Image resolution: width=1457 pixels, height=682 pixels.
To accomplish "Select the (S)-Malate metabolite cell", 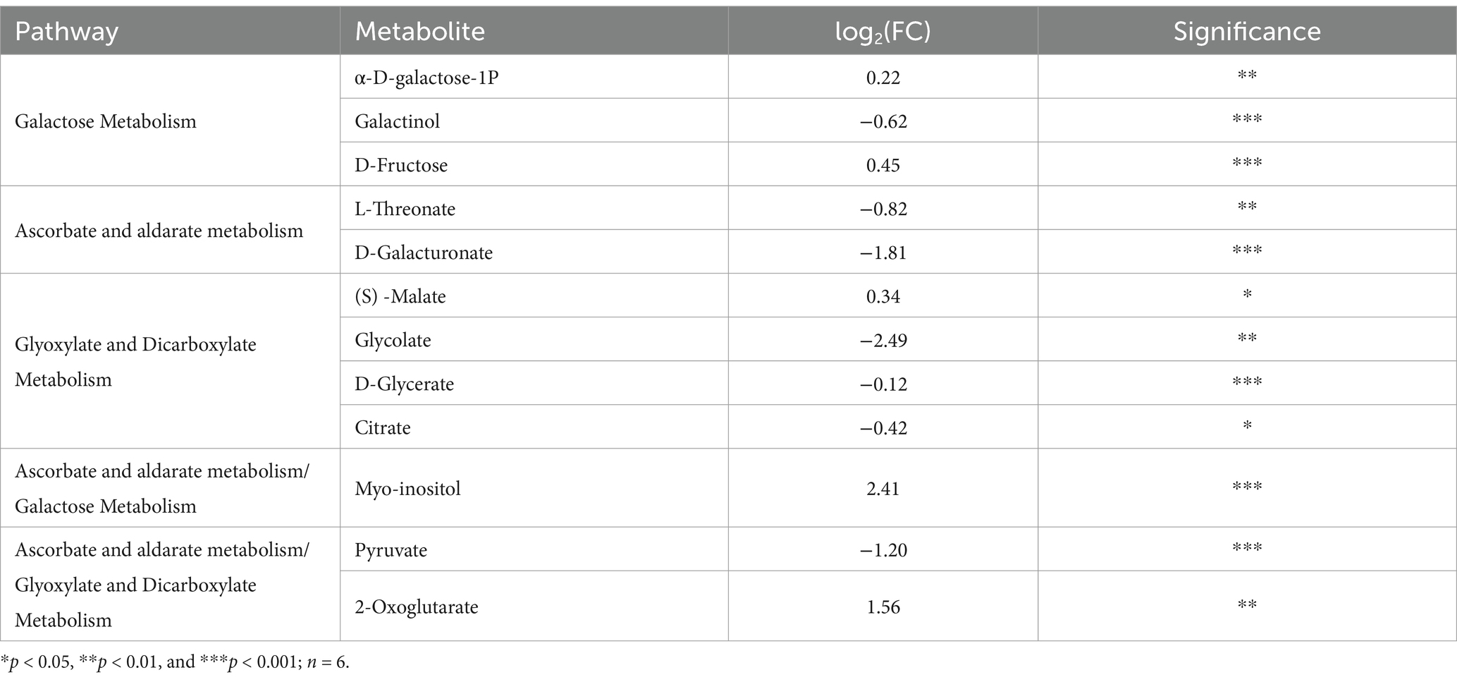I will pos(534,296).
